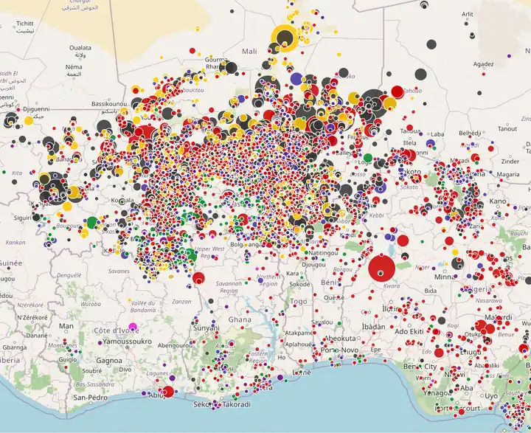Image resolution: width=531 pixels, height=433 pixels.
Task: Click the Soubré label
Action: coord(92,370)
